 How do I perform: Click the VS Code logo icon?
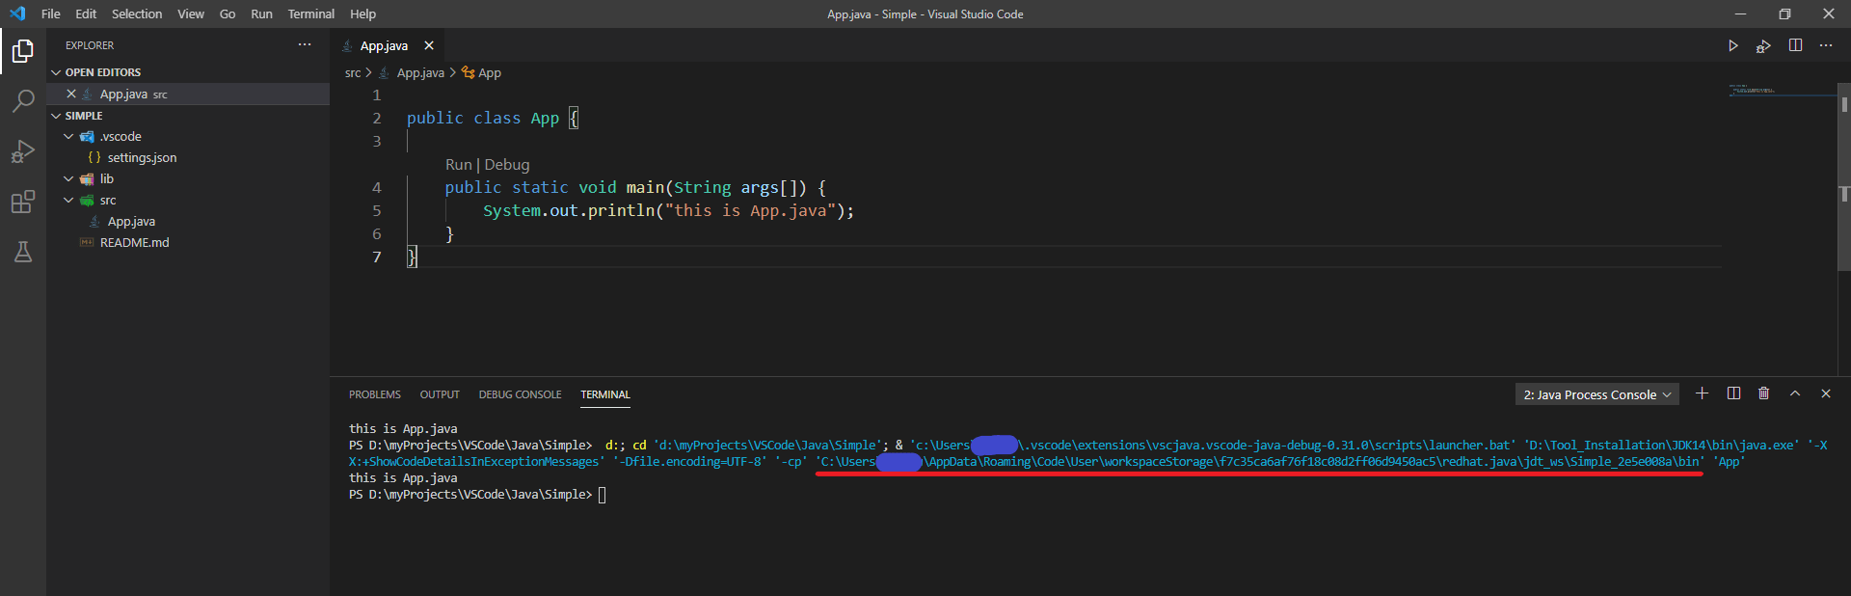[x=17, y=14]
